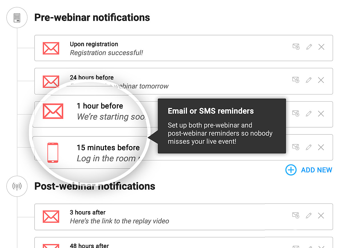Edit the Upon registration notification
This screenshot has width=343, height=248.
309,47
